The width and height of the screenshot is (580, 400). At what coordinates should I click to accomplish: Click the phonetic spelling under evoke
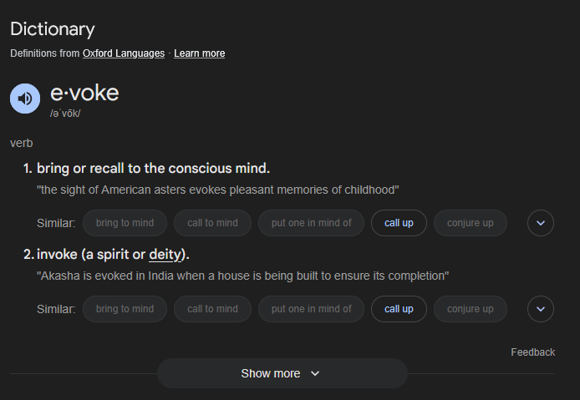click(65, 114)
